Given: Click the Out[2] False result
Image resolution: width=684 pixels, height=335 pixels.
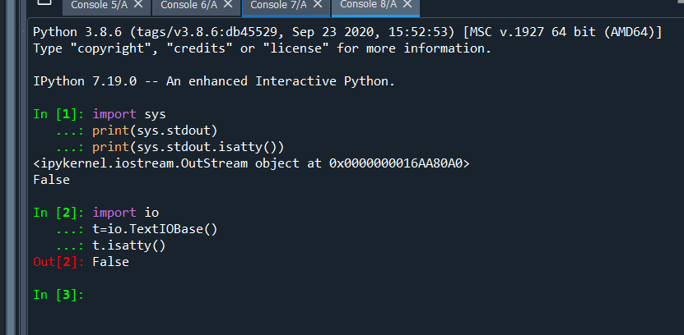Looking at the screenshot, I should [x=81, y=262].
